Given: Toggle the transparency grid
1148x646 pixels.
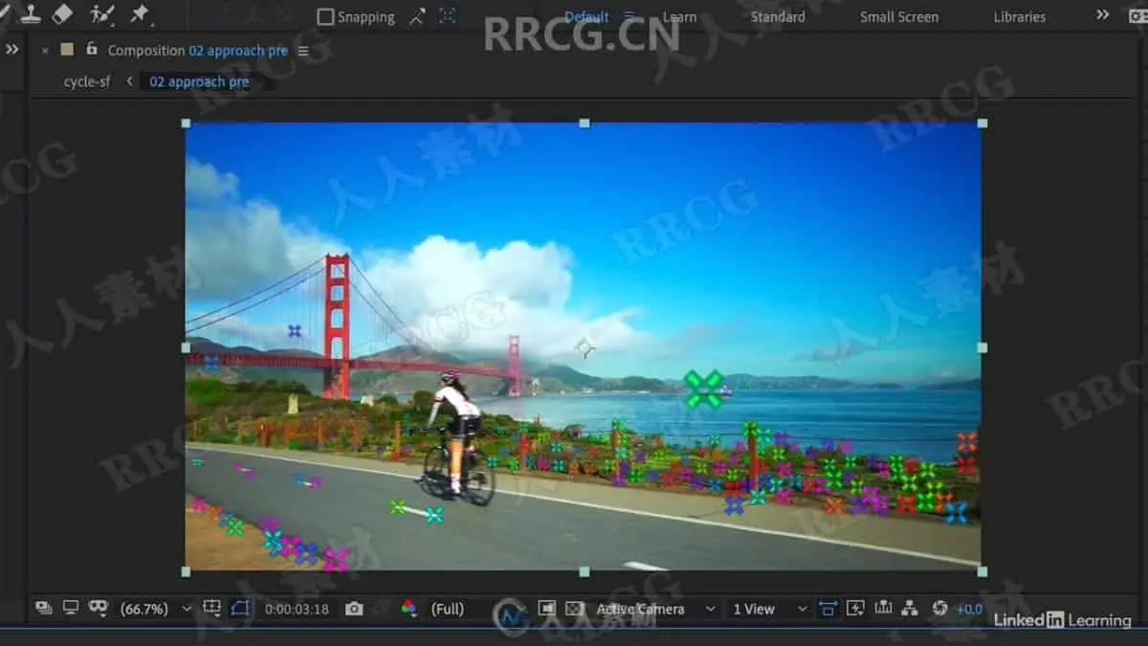Looking at the screenshot, I should pos(574,608).
